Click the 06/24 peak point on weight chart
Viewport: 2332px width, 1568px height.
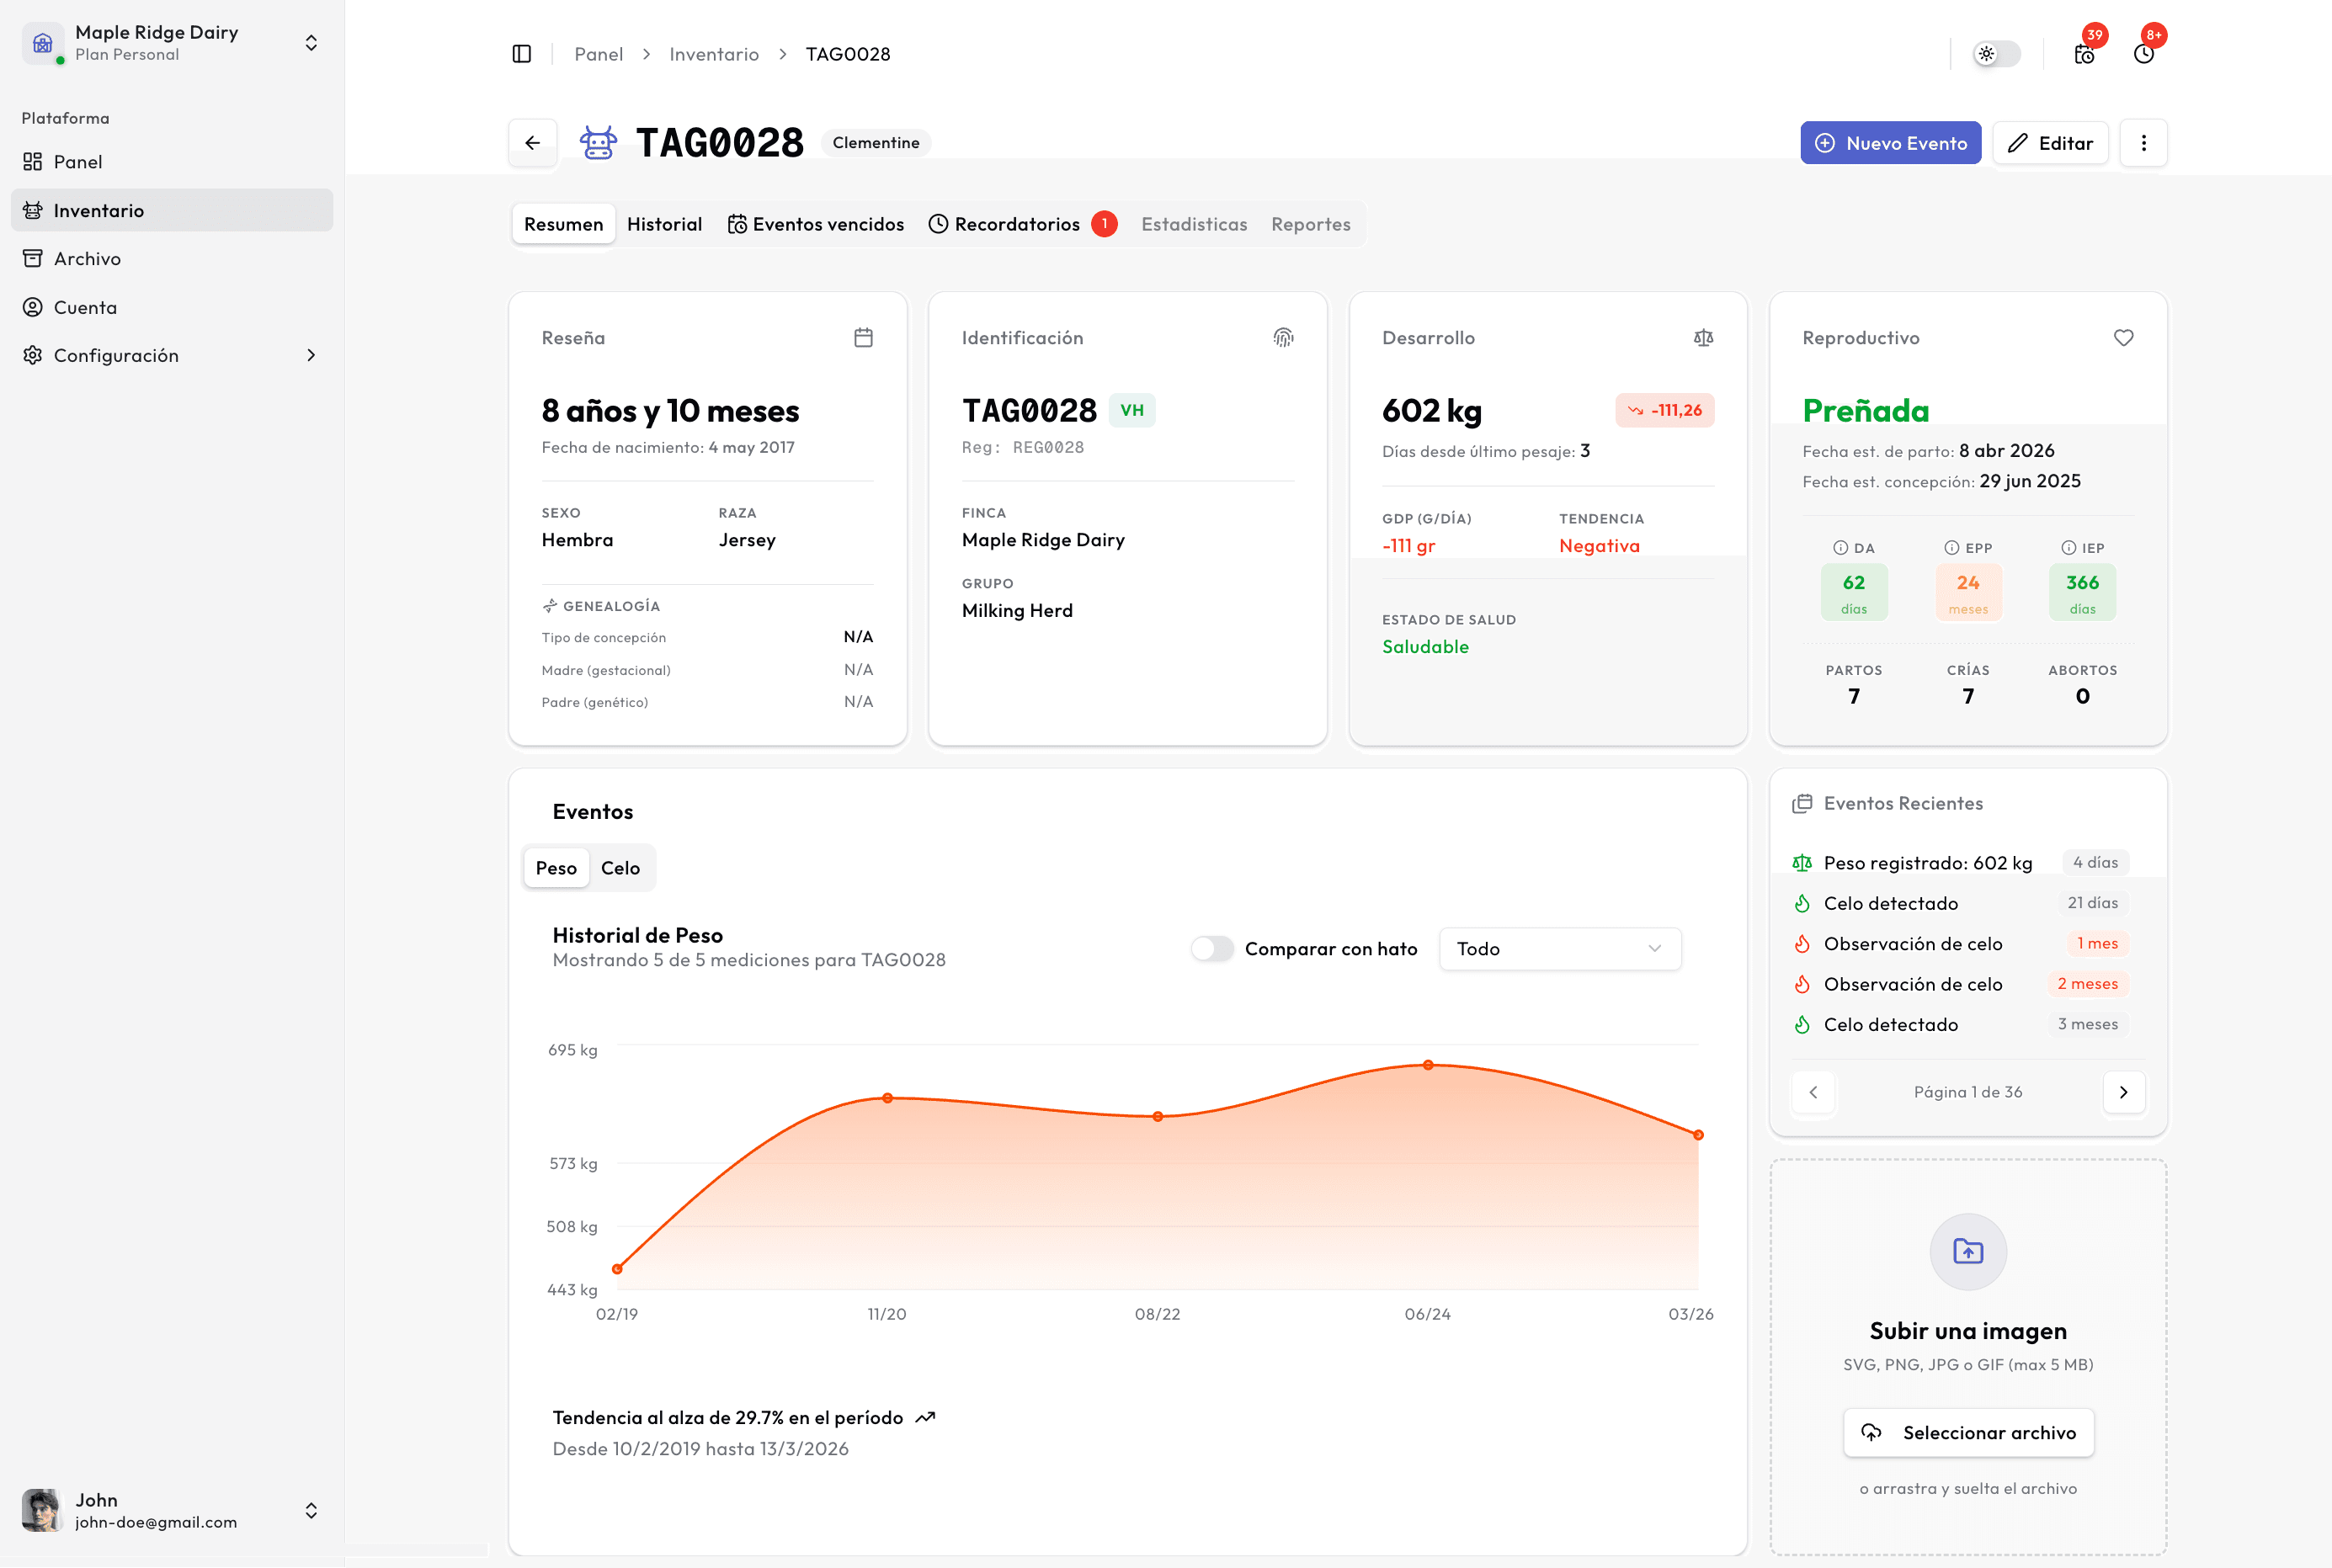pyautogui.click(x=1428, y=1065)
